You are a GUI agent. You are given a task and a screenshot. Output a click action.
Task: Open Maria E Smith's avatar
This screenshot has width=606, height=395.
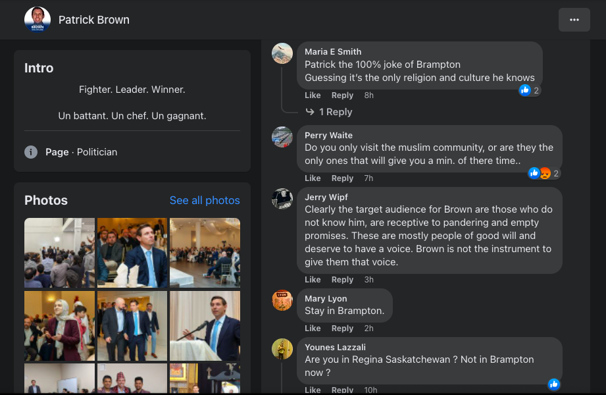[x=282, y=53]
